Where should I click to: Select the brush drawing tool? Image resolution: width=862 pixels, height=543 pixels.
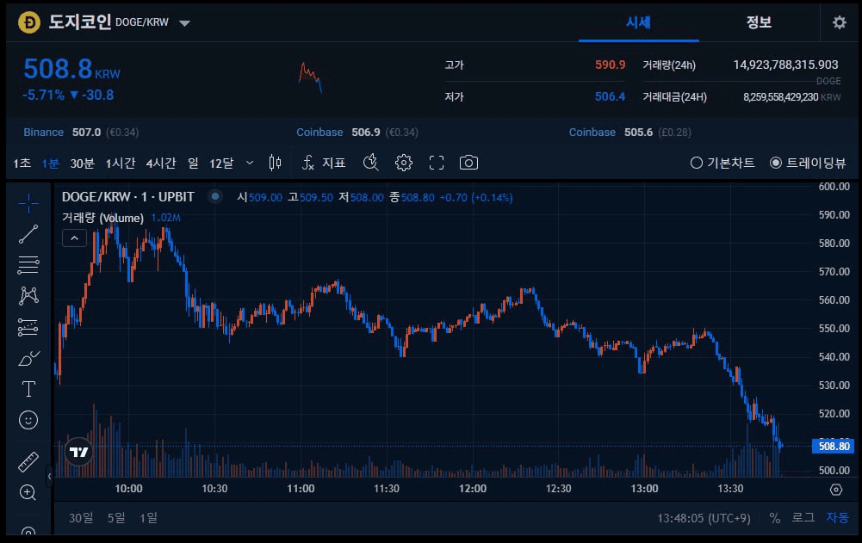28,358
